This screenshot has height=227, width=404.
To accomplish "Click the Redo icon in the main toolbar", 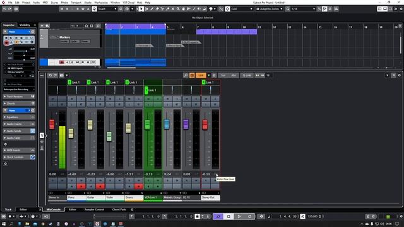I will tap(10, 9).
